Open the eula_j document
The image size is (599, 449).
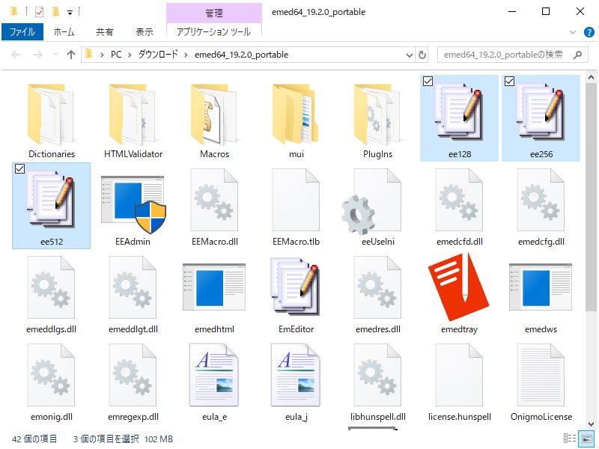click(x=295, y=378)
